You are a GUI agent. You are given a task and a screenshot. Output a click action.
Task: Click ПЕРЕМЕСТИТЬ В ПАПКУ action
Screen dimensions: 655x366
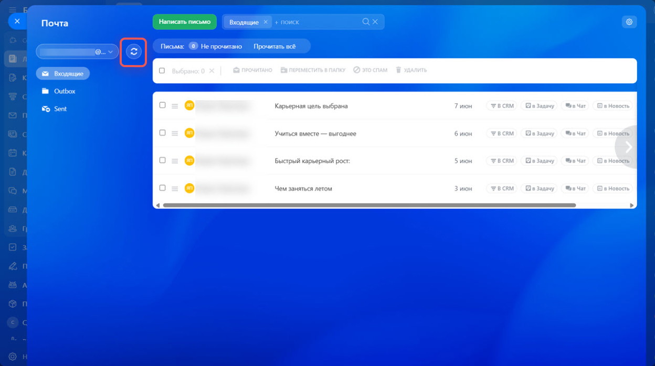coord(313,70)
